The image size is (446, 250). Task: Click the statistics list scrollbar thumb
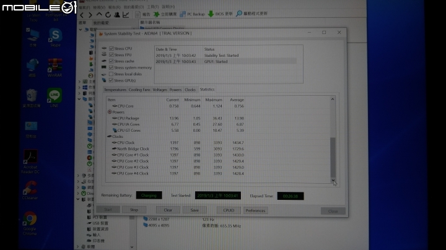coord(333,157)
